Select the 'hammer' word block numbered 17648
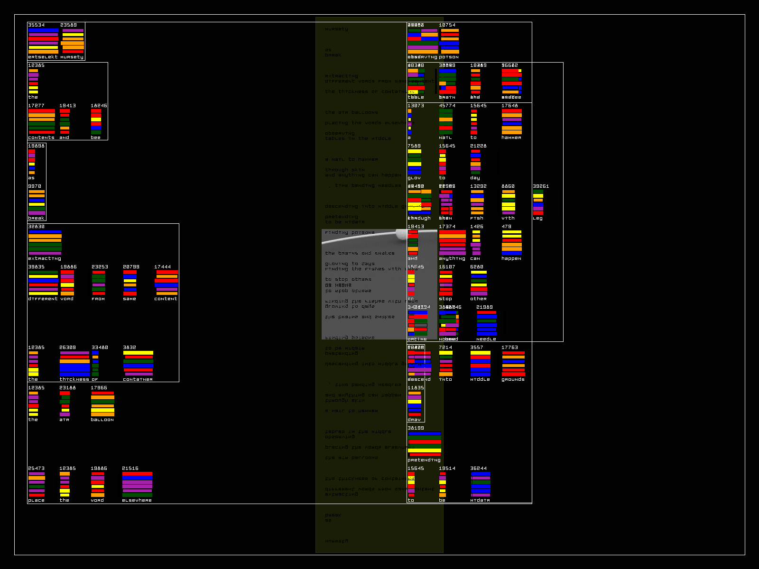Image resolution: width=759 pixels, height=569 pixels. click(511, 121)
